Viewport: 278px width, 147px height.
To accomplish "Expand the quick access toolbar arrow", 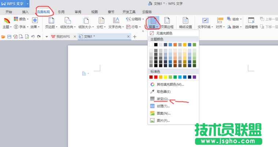I will click(x=46, y=37).
